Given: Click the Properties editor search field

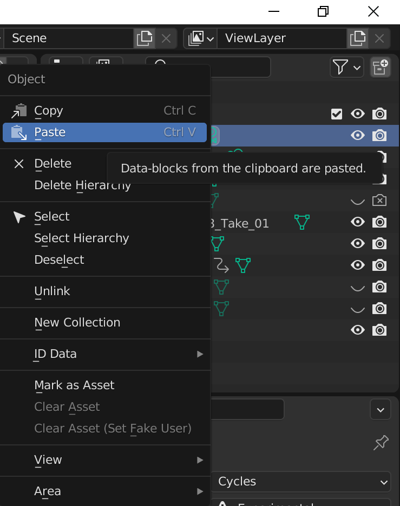Looking at the screenshot, I should (247, 410).
